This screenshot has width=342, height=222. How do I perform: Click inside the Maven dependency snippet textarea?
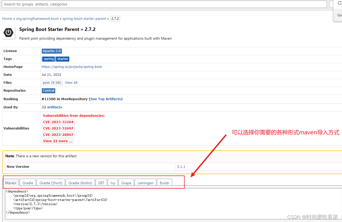coord(174,204)
